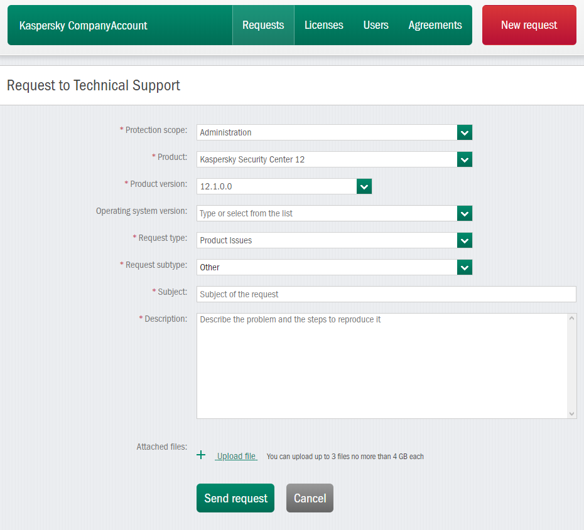Go to the Users tab
The width and height of the screenshot is (584, 530).
pos(376,25)
